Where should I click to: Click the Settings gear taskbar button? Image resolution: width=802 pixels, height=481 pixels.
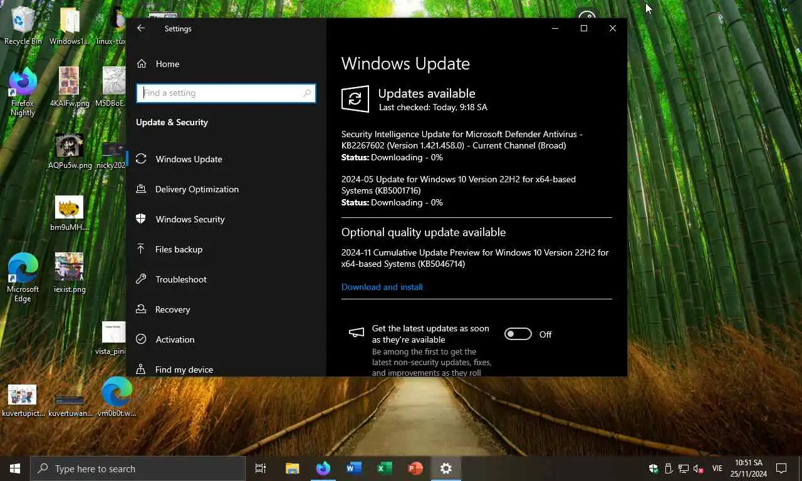pyautogui.click(x=446, y=468)
